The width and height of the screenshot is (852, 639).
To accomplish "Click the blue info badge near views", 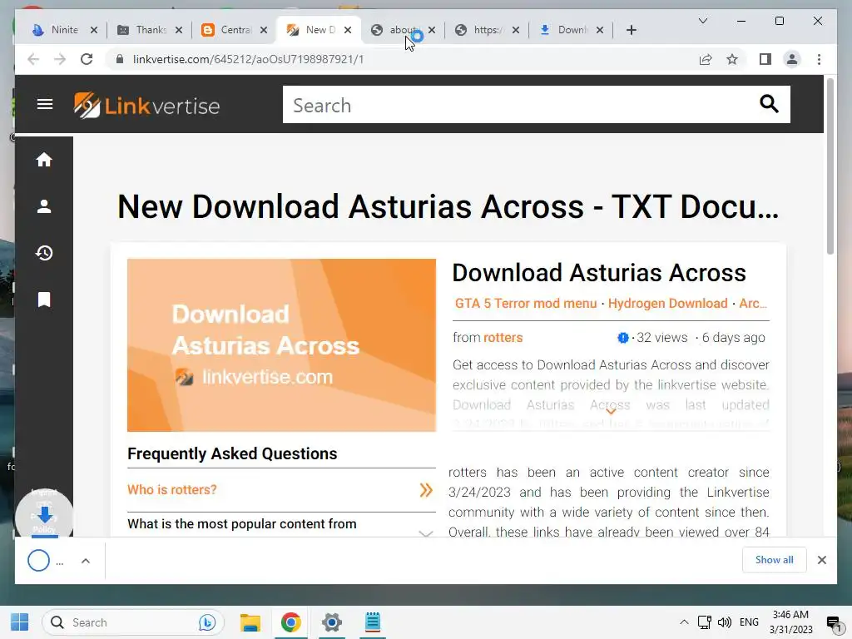I will click(622, 338).
